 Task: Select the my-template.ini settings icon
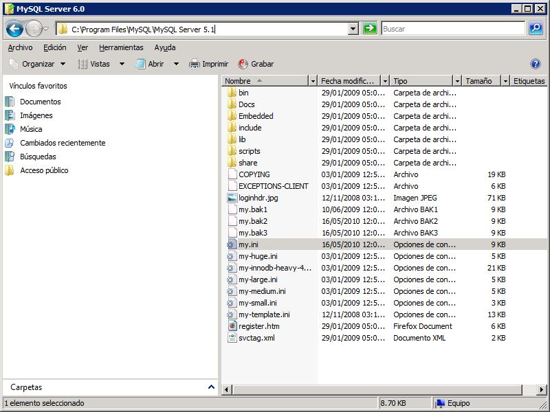pyautogui.click(x=232, y=314)
